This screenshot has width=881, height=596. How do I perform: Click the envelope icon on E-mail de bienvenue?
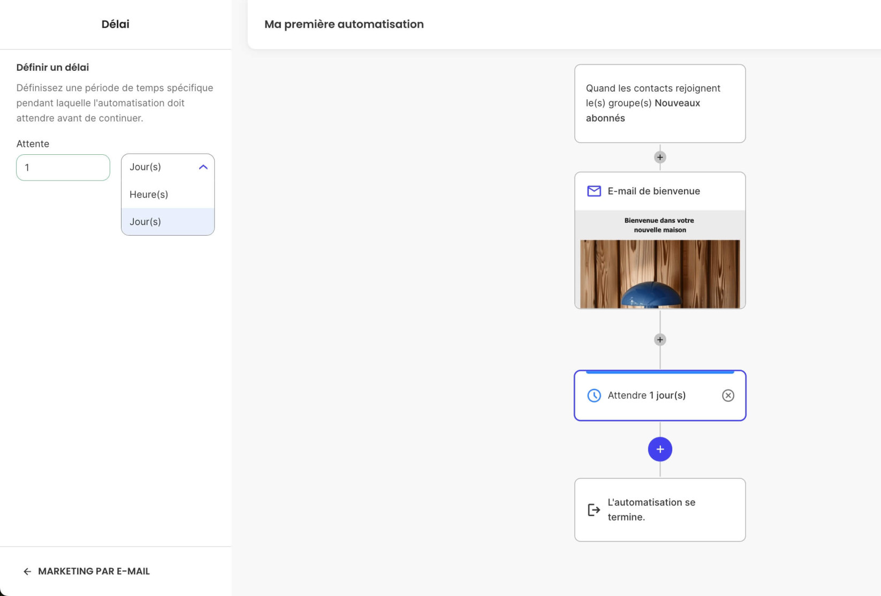594,191
